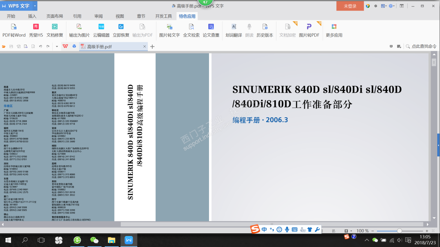Click the zoom slider handle
The image size is (440, 247).
[x=399, y=231]
